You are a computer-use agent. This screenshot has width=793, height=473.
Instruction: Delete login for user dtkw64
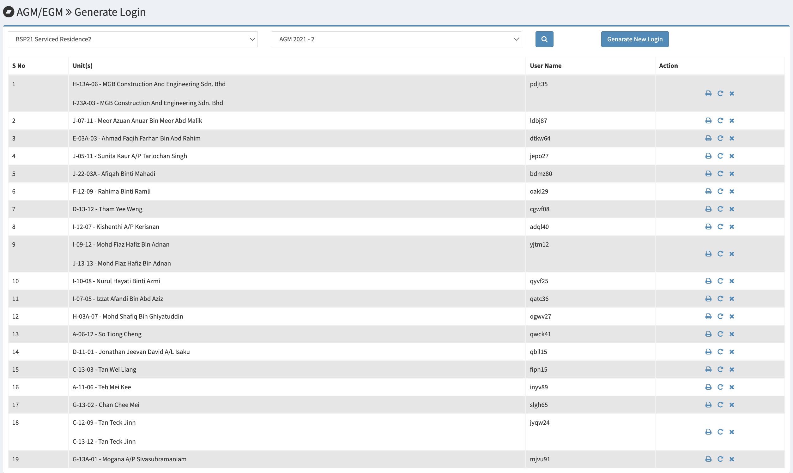[x=732, y=138]
